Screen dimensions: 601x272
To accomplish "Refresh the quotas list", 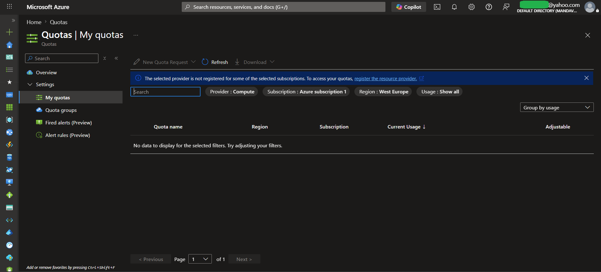I will [x=215, y=62].
